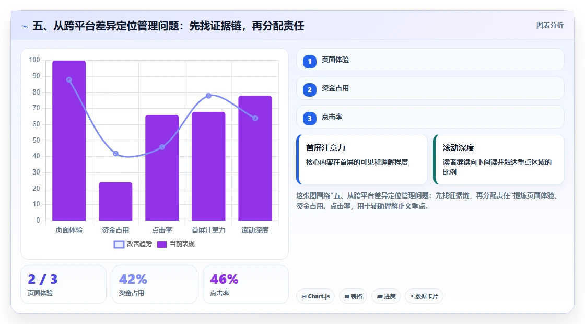The height and width of the screenshot is (324, 585).
Task: Click the 滚动深度 bar in the chart
Action: [255, 158]
